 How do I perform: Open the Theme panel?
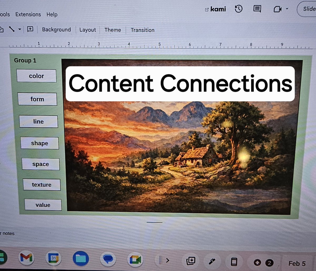coord(113,30)
